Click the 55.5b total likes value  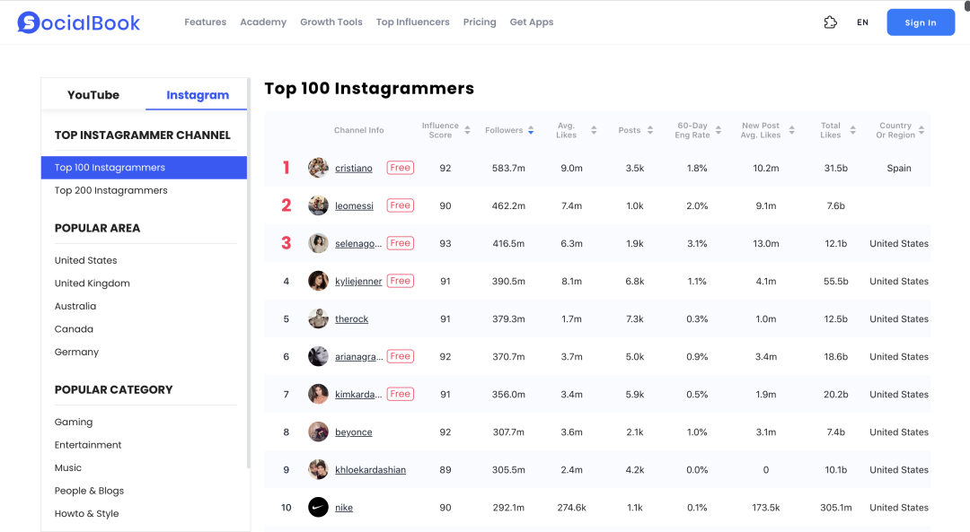(836, 281)
